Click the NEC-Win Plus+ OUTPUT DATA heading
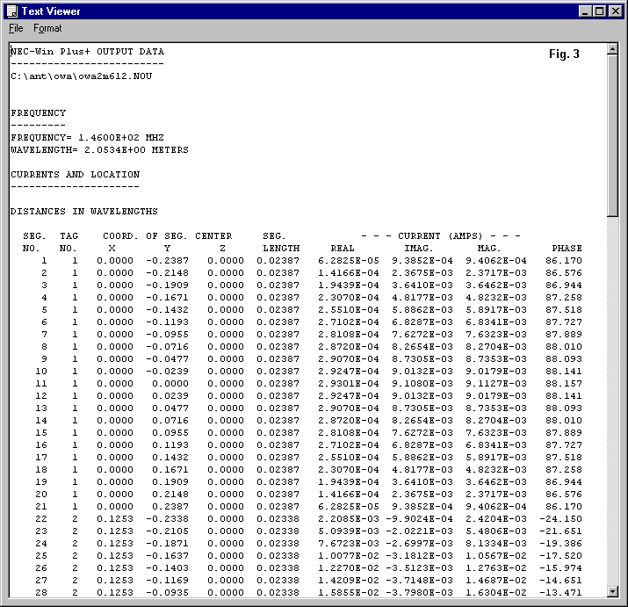The width and height of the screenshot is (628, 607). coord(87,52)
